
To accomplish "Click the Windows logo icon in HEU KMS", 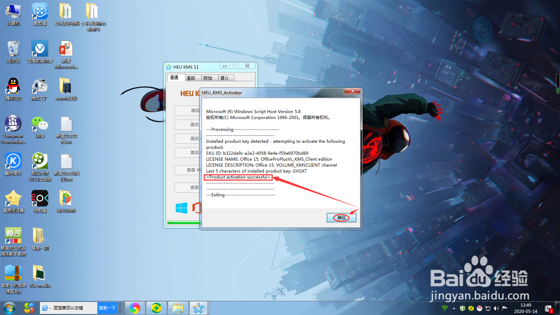I will 181,208.
